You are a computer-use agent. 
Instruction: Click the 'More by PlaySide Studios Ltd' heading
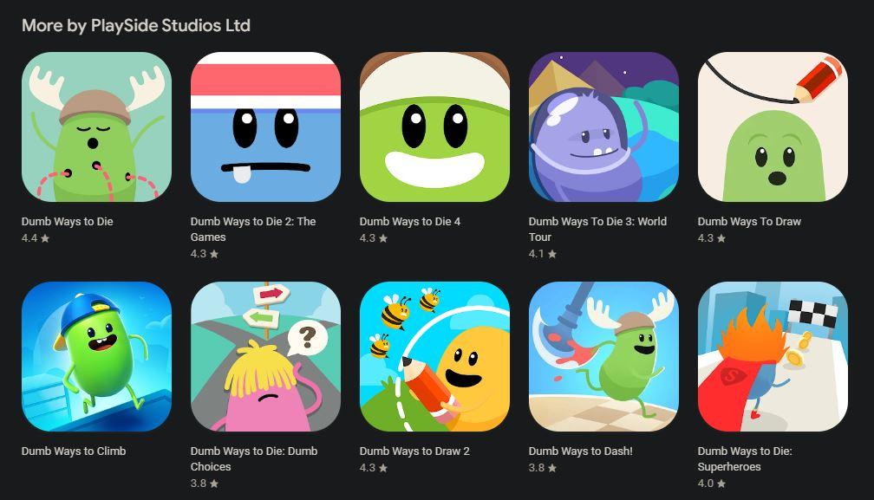coord(136,26)
